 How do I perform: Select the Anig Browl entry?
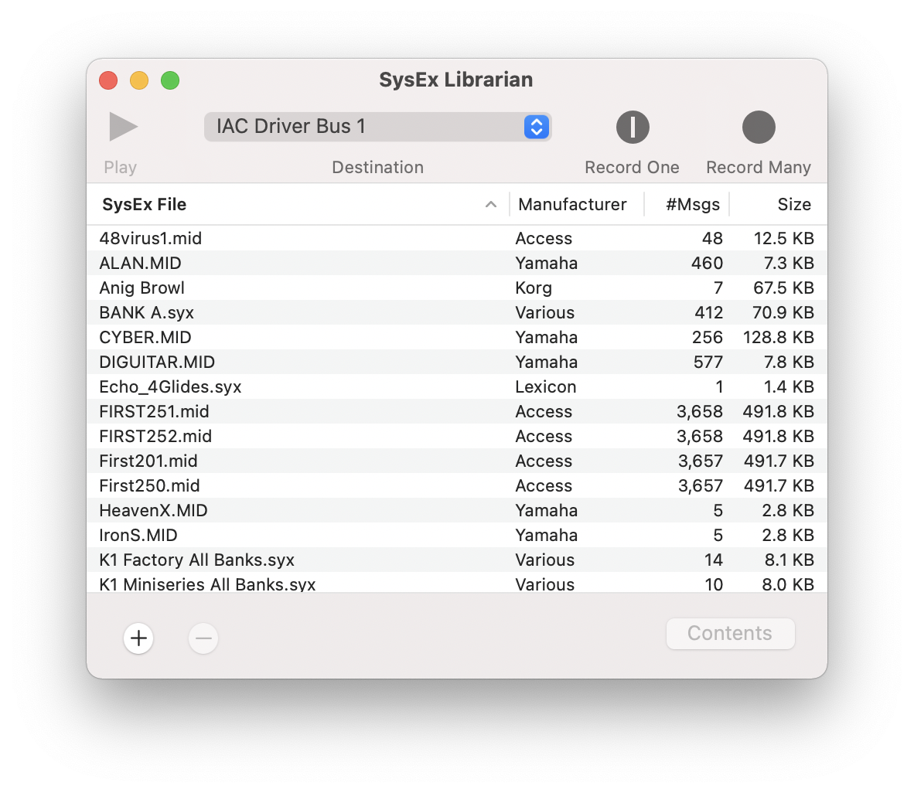(x=142, y=288)
